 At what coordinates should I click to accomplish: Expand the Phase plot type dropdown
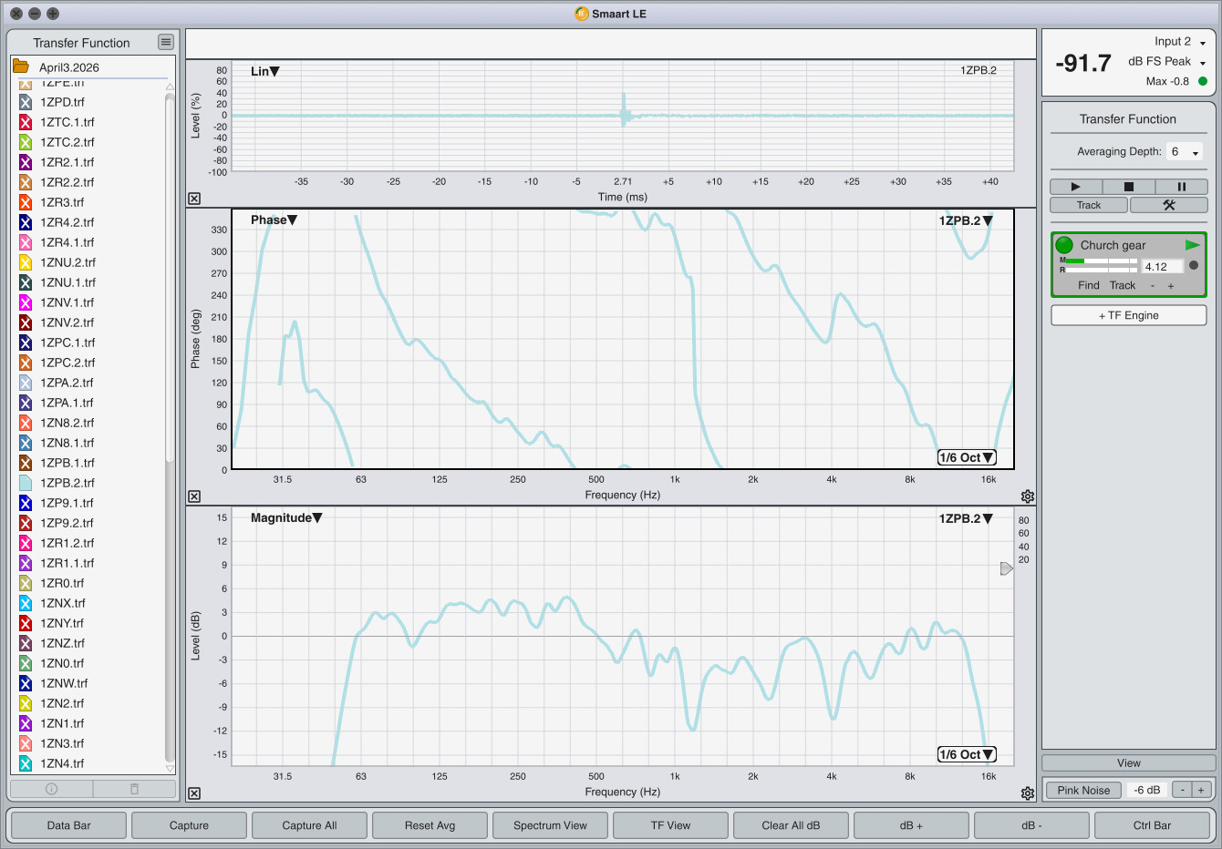(274, 220)
